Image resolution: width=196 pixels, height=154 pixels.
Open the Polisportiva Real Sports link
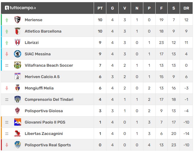pos(48,145)
